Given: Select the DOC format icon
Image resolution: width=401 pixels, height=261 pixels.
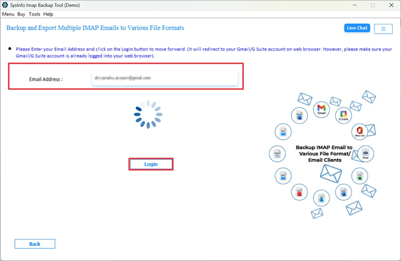Looking at the screenshot, I should [343, 191].
